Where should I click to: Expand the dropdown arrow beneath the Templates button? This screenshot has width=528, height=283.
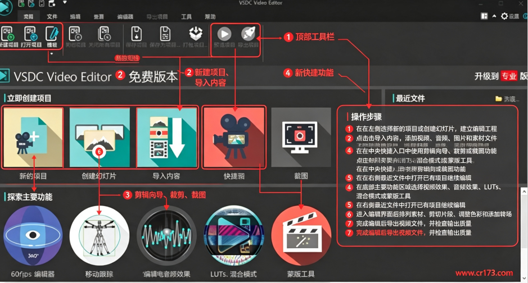pos(52,53)
